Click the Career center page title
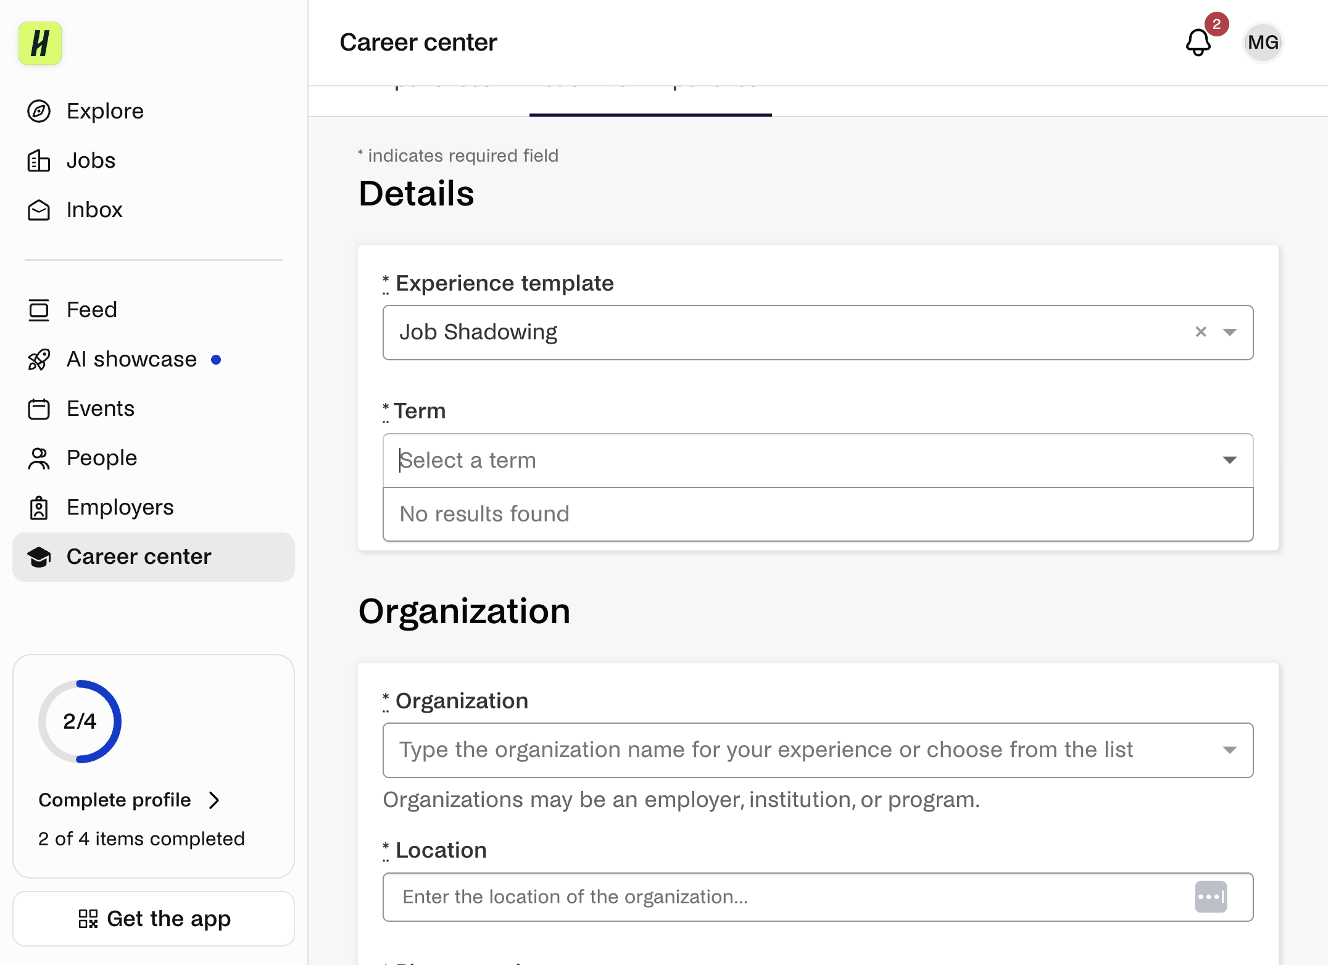The image size is (1328, 965). tap(418, 43)
